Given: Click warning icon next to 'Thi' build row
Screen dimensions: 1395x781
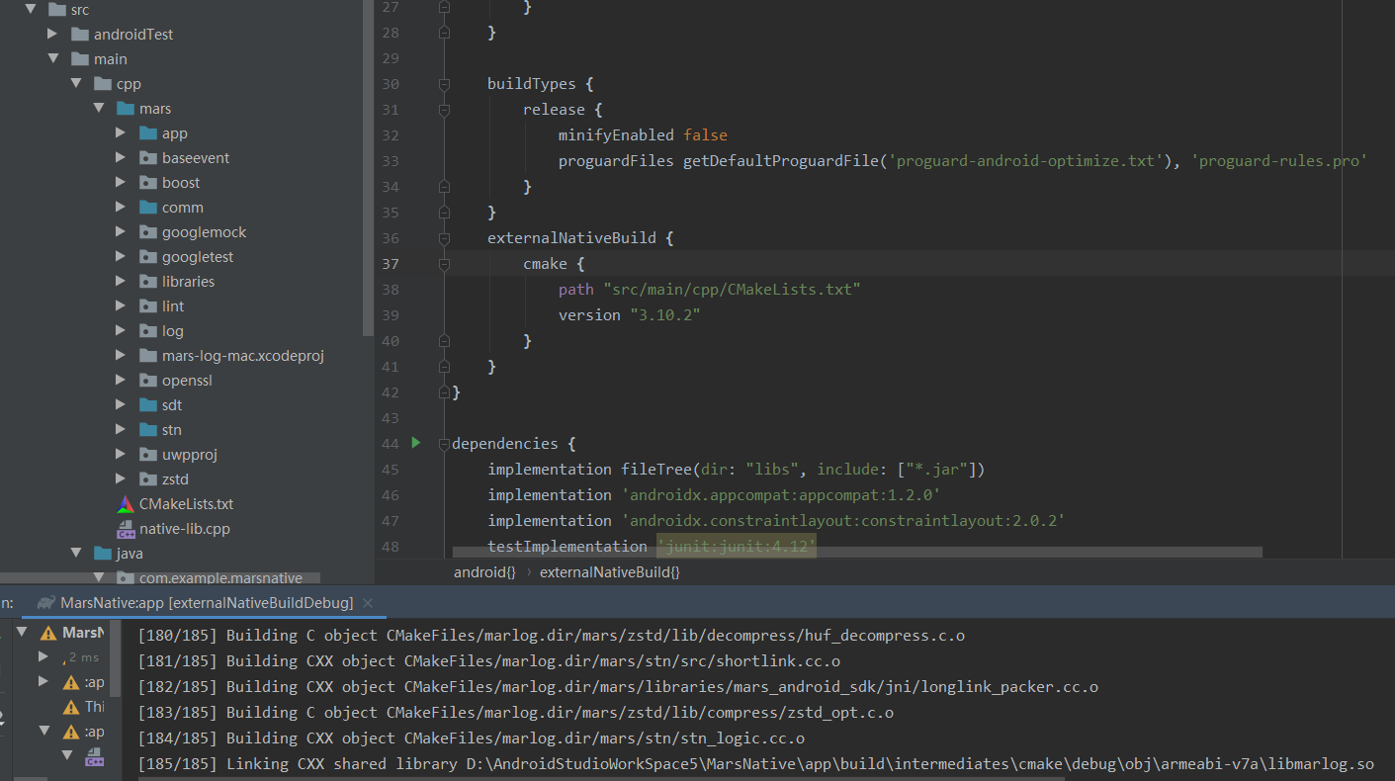Looking at the screenshot, I should (71, 707).
